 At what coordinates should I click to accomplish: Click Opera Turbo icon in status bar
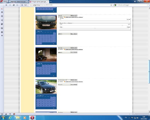click(x=14, y=114)
